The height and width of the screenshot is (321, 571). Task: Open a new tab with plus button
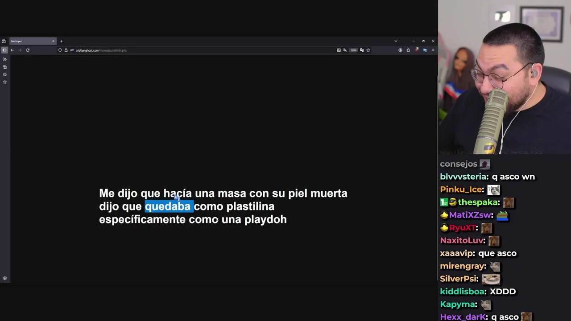(61, 41)
